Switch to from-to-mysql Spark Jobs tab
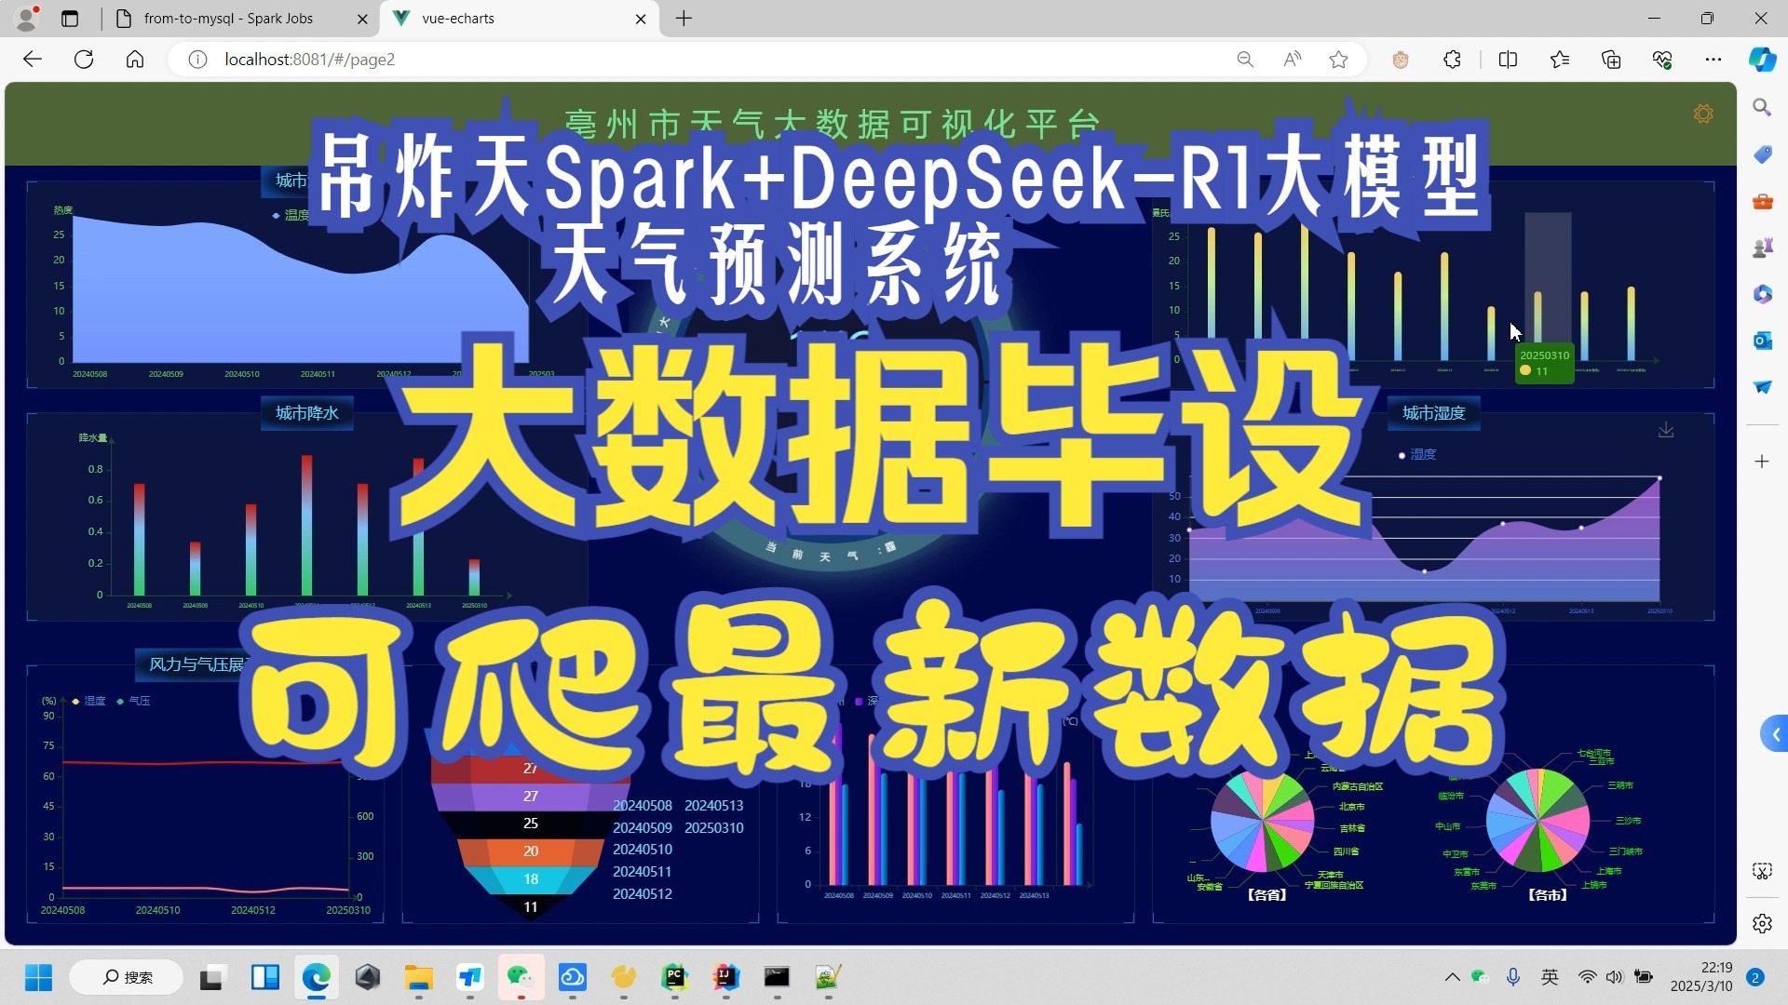The height and width of the screenshot is (1005, 1788). click(228, 19)
